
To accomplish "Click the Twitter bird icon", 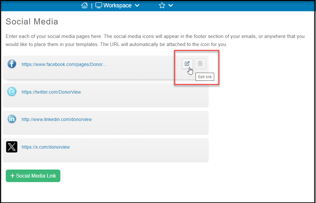I will pyautogui.click(x=12, y=92).
